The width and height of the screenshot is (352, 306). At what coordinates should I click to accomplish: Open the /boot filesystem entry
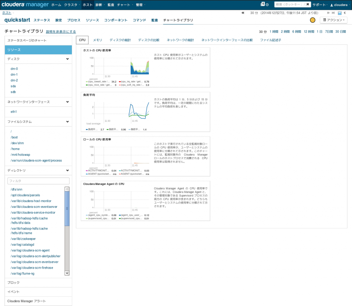14,137
